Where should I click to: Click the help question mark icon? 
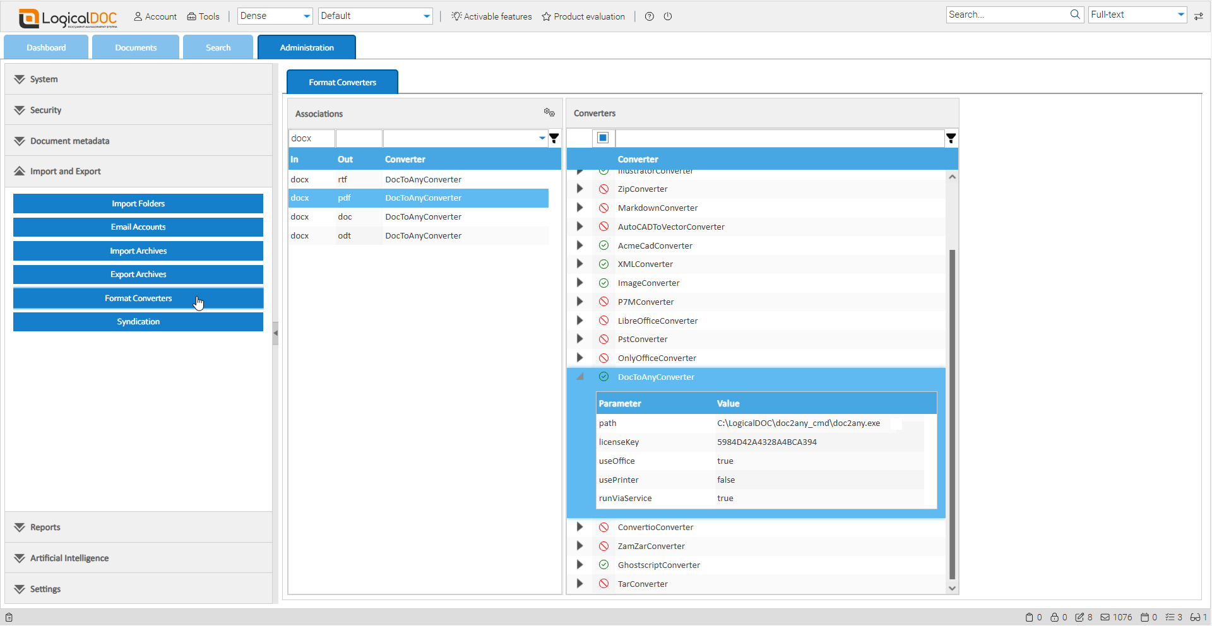pos(649,16)
